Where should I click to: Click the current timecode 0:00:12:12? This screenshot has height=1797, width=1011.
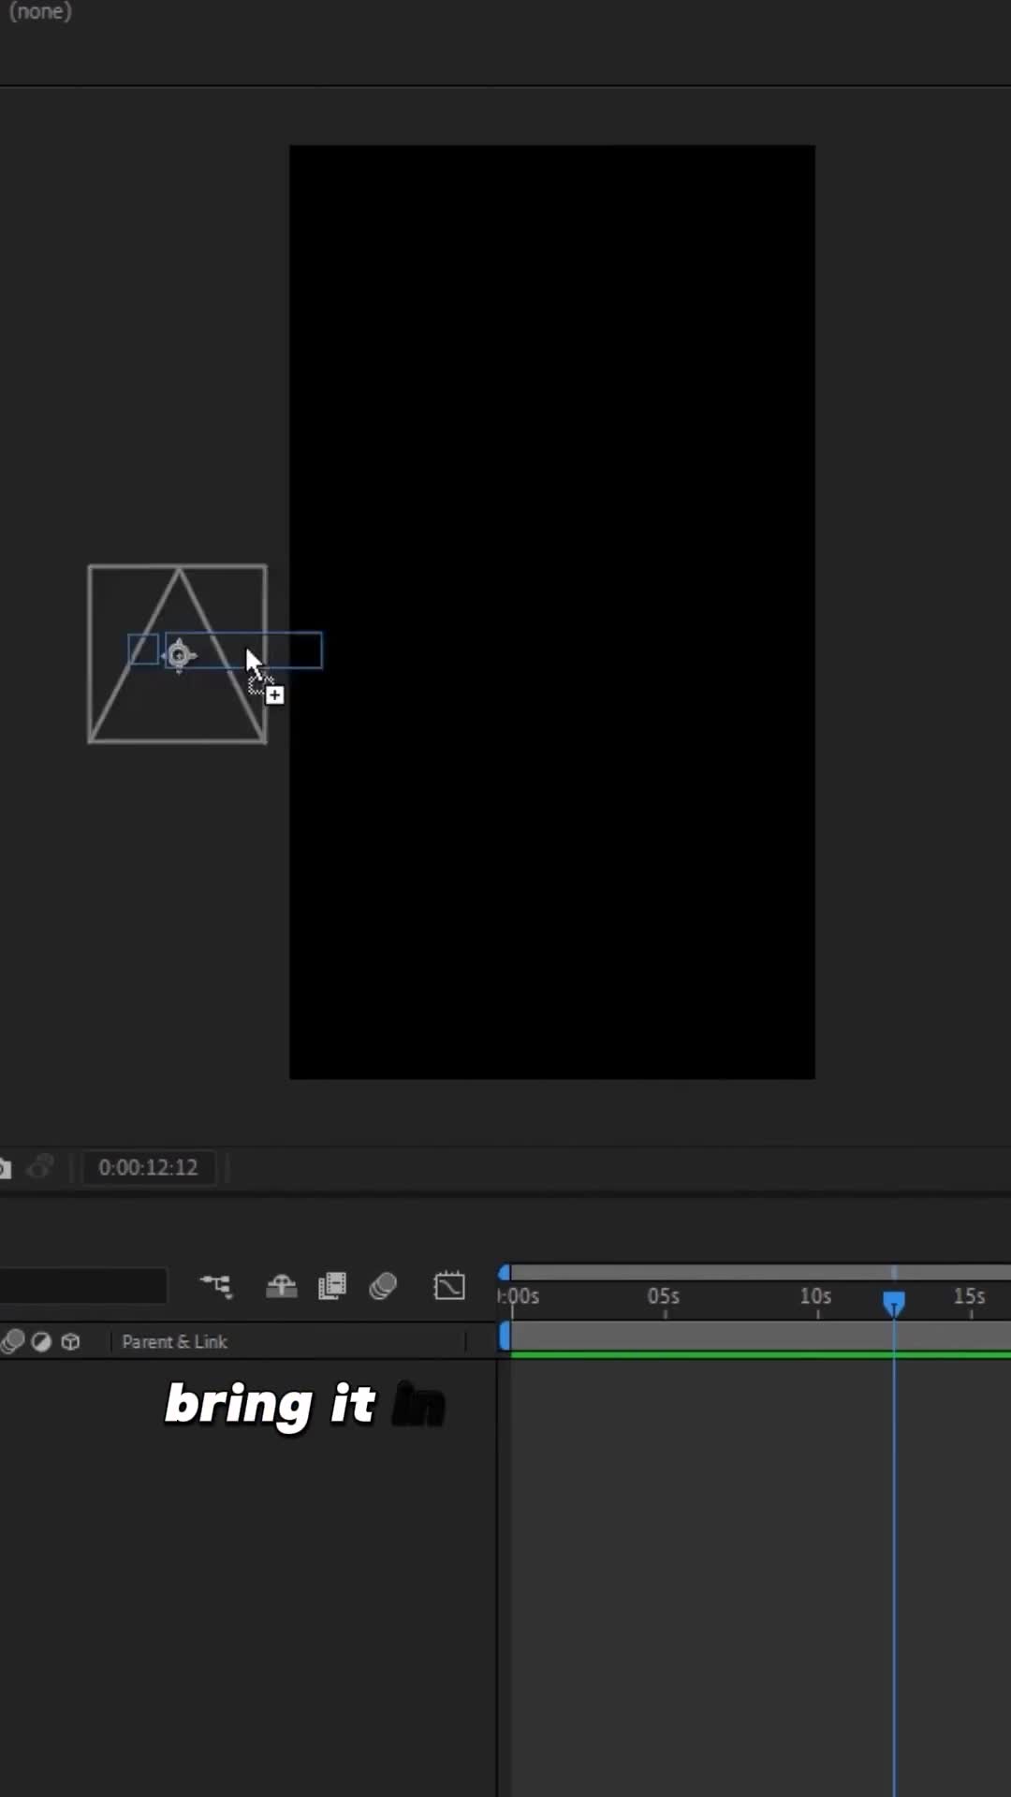coord(148,1167)
